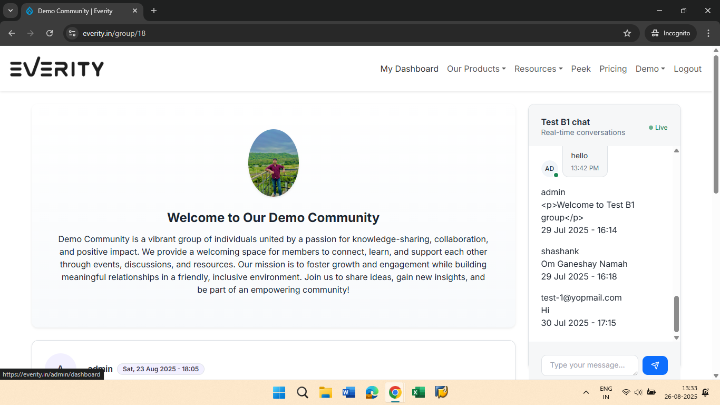Click the Welcome to Our Demo Community heading
Screen dimensions: 720x405
click(x=273, y=218)
